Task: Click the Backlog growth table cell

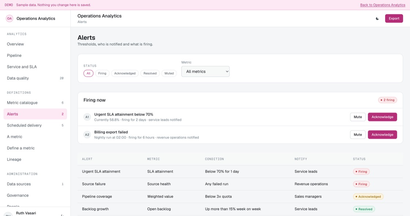Action: click(x=95, y=209)
